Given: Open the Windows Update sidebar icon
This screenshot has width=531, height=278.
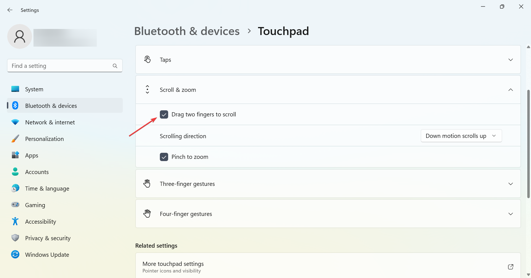Looking at the screenshot, I should click(x=15, y=255).
